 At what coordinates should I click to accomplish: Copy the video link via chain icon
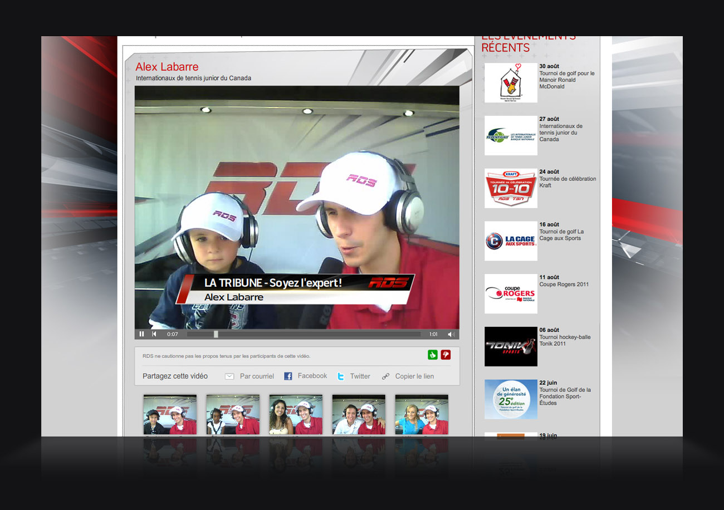(385, 376)
